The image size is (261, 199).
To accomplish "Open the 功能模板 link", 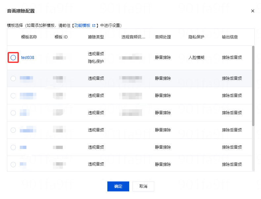I will coord(82,25).
